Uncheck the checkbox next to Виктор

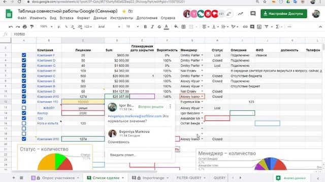coord(24,113)
